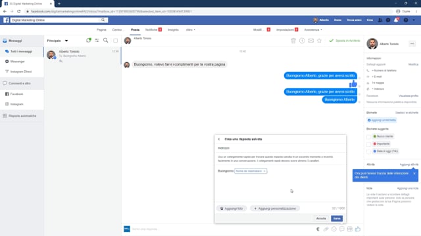This screenshot has height=236, width=421.
Task: Click the Facebook logo icon
Action: (6, 20)
